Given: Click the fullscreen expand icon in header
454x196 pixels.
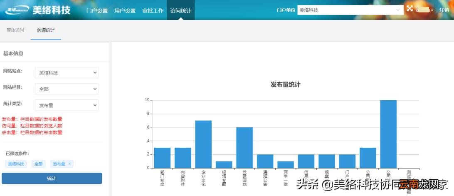Looking at the screenshot, I should pyautogui.click(x=410, y=8).
